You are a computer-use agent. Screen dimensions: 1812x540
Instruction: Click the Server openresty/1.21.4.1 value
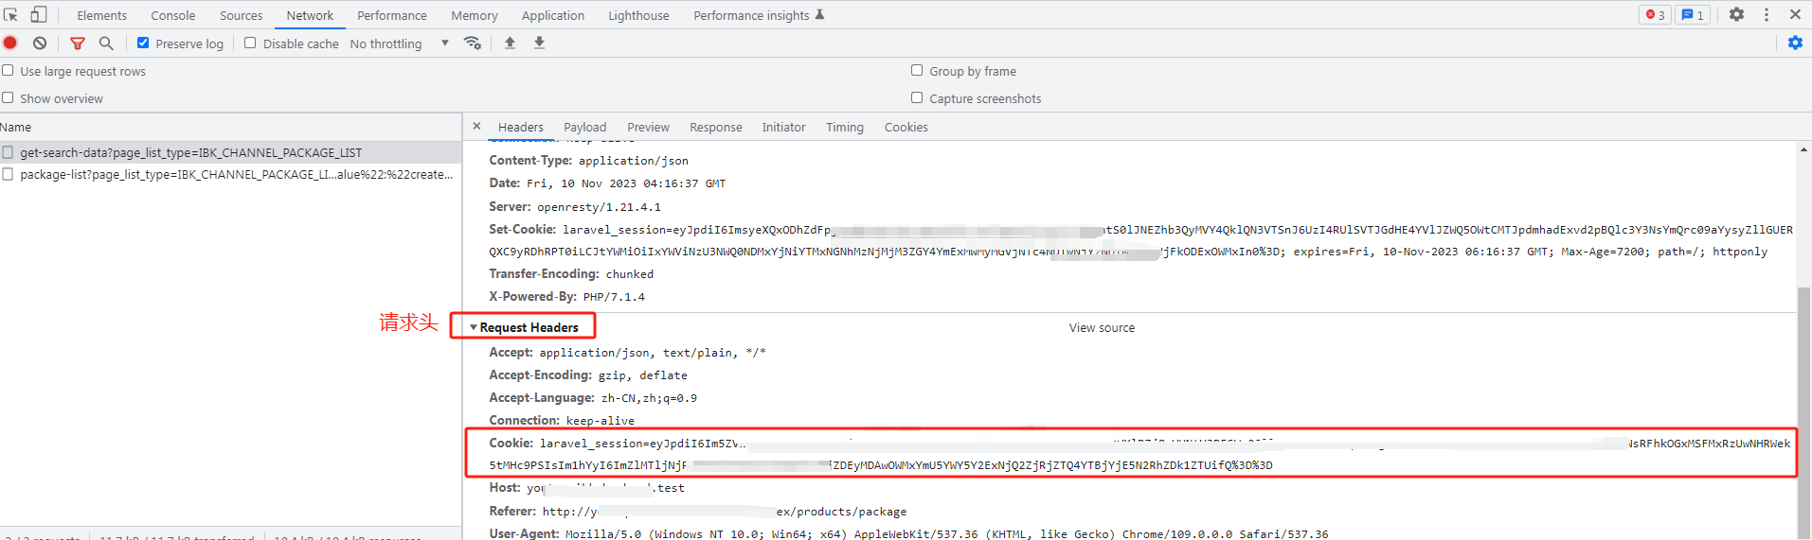pos(599,207)
